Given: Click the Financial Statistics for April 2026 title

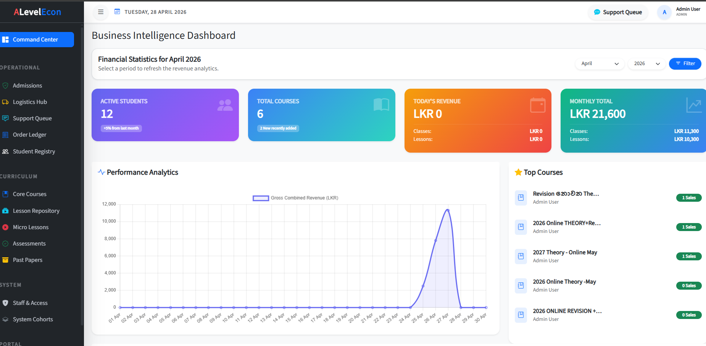Looking at the screenshot, I should pyautogui.click(x=149, y=59).
